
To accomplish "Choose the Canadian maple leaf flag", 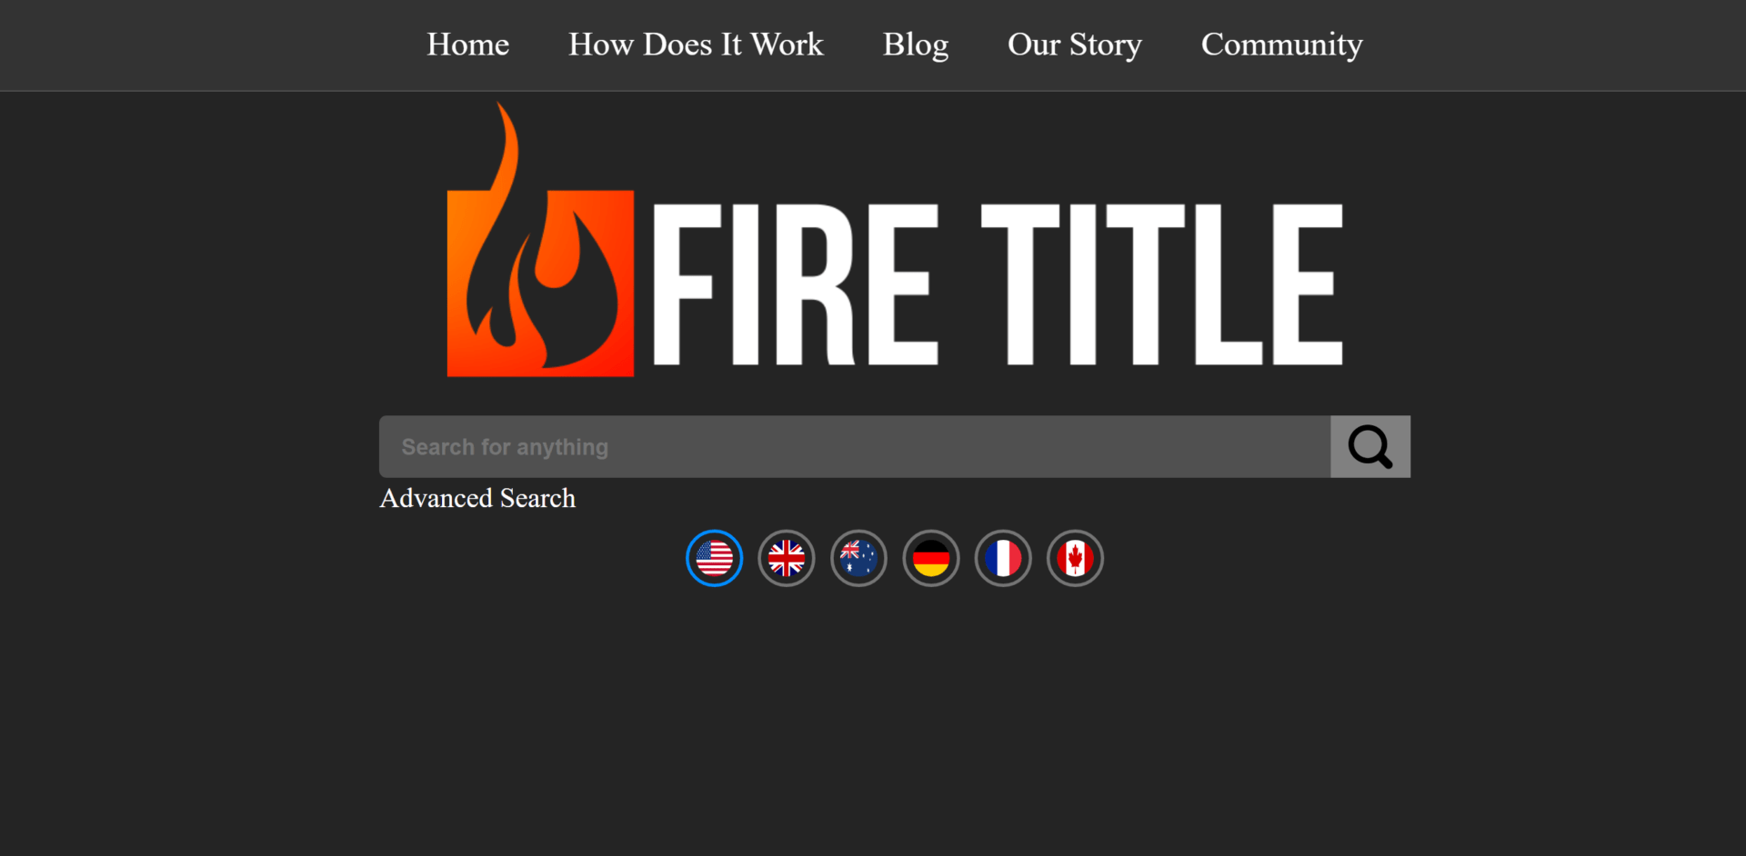I will 1075,558.
